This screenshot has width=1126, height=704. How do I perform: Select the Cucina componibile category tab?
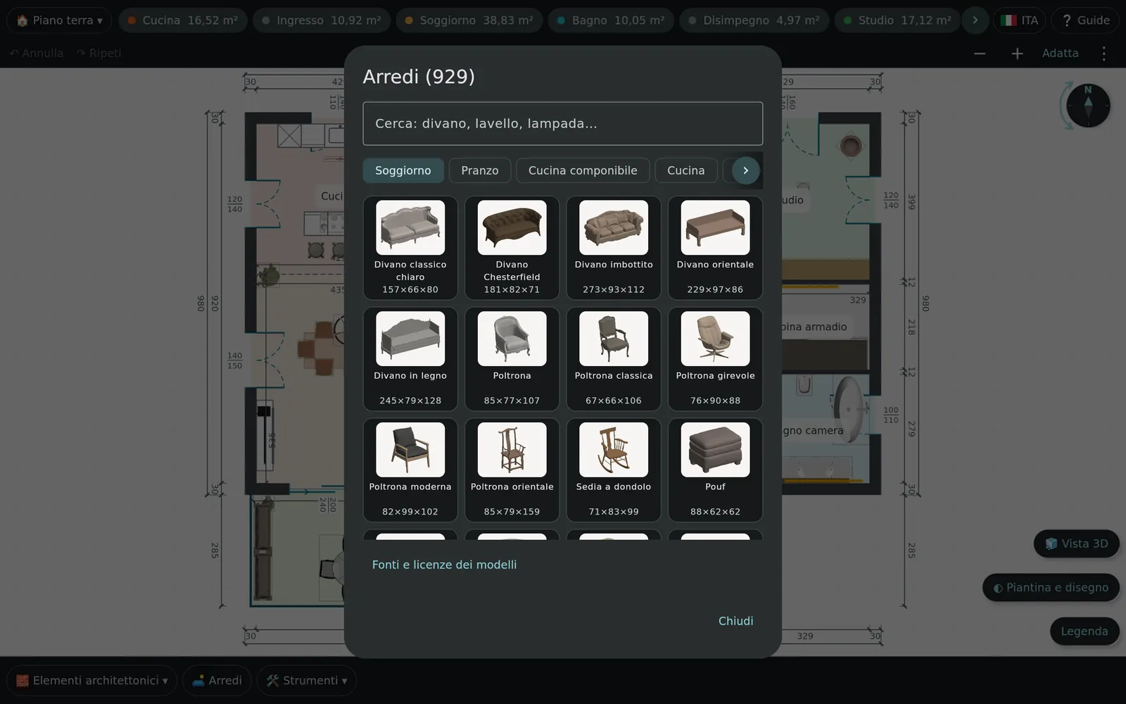click(x=583, y=170)
